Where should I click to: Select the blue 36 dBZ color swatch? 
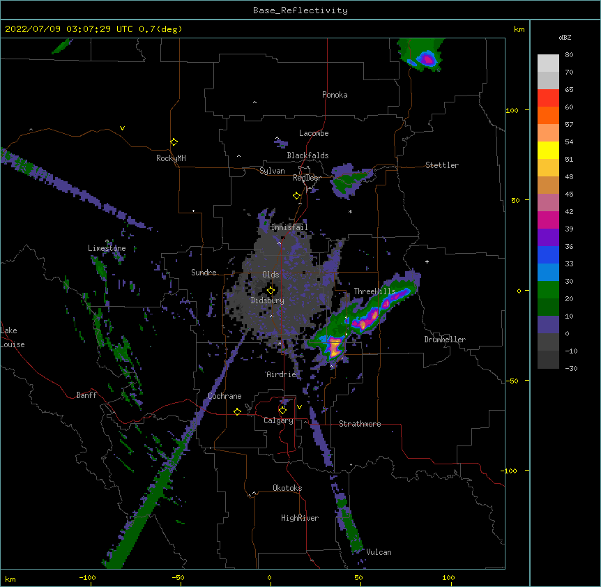[548, 255]
